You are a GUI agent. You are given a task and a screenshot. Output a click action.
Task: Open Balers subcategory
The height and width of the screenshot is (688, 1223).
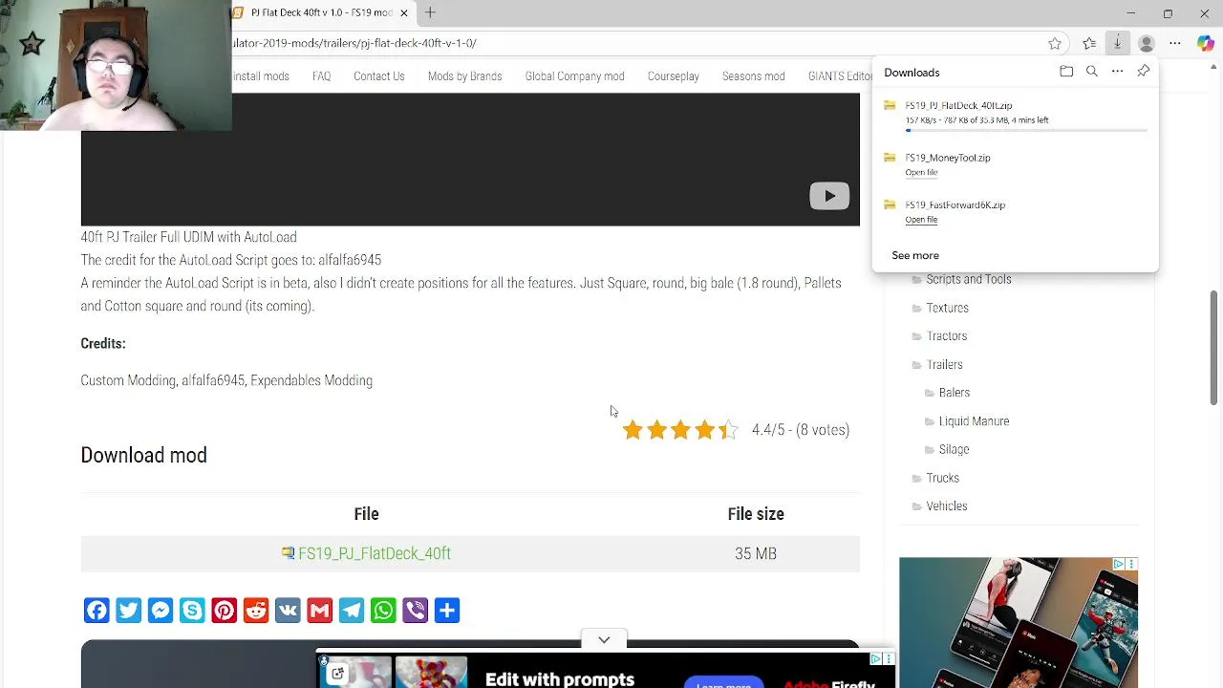(954, 393)
